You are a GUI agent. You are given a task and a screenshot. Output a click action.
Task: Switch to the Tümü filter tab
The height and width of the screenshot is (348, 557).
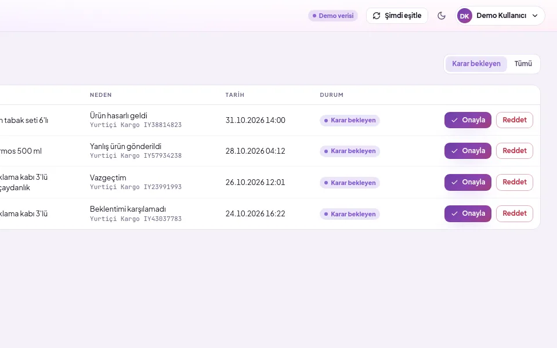click(523, 64)
